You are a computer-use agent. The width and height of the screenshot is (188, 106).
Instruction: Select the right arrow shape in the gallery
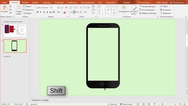click(108, 10)
